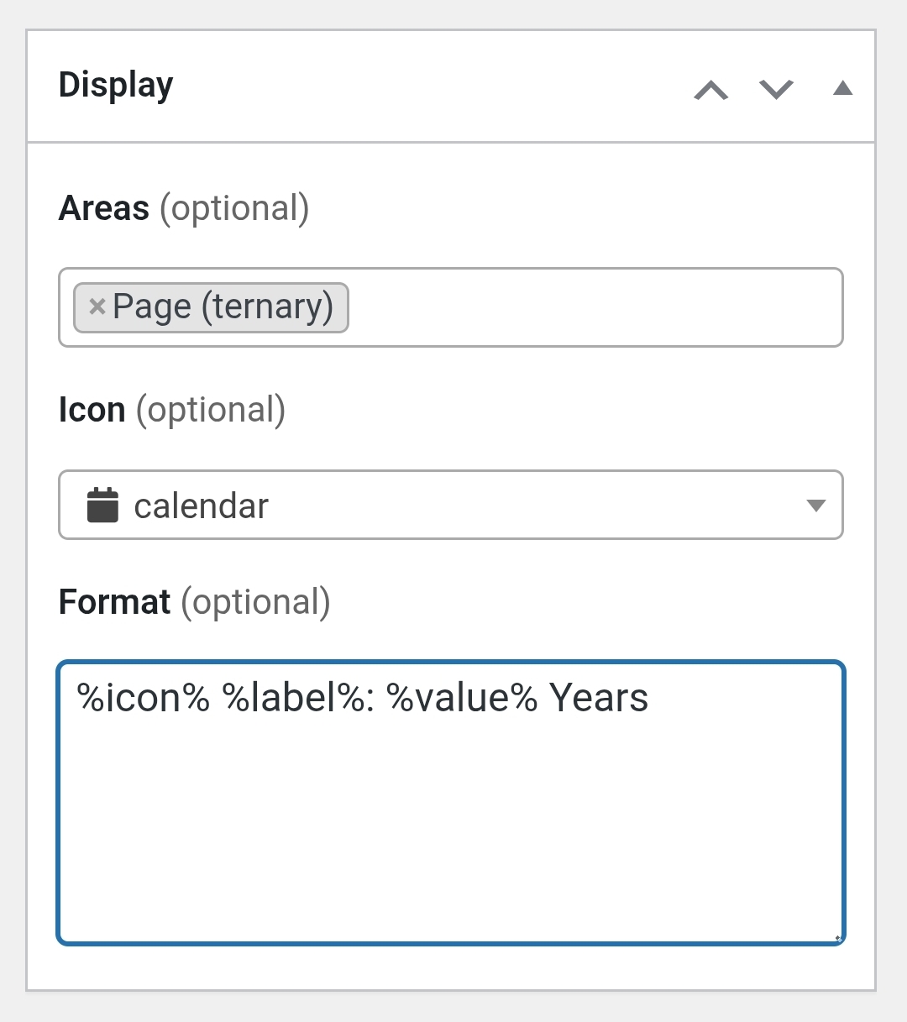
Task: Click the Areas field label
Action: [x=104, y=208]
